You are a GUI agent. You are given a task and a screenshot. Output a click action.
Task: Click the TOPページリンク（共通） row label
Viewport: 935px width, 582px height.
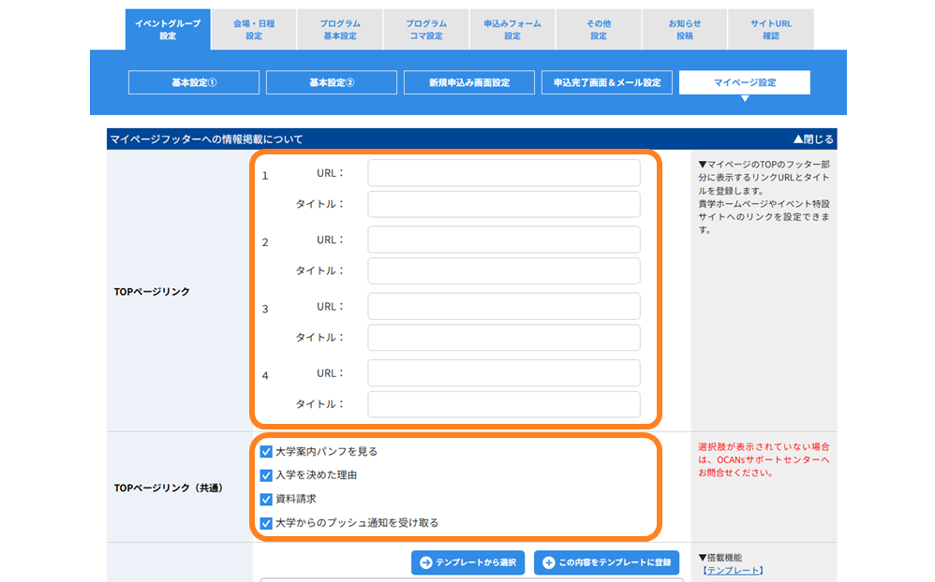coord(168,487)
